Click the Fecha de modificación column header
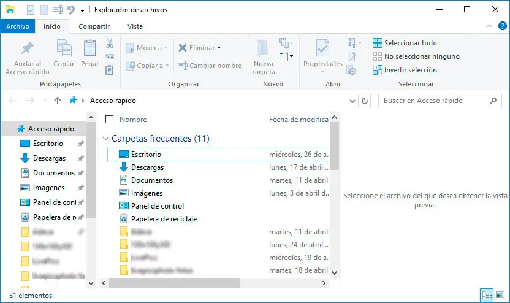510x303 pixels. click(x=299, y=120)
